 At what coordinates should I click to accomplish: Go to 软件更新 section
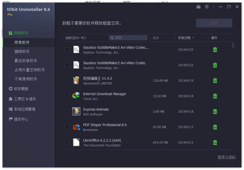tap(21, 89)
